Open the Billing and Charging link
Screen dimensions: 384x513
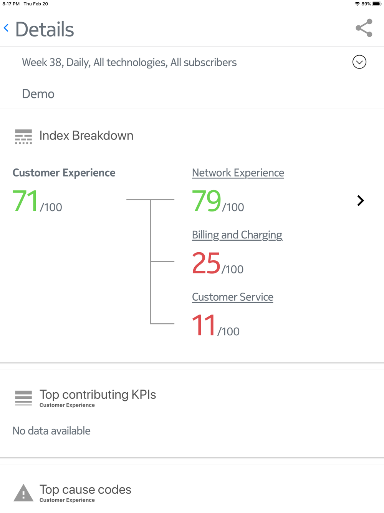[237, 235]
